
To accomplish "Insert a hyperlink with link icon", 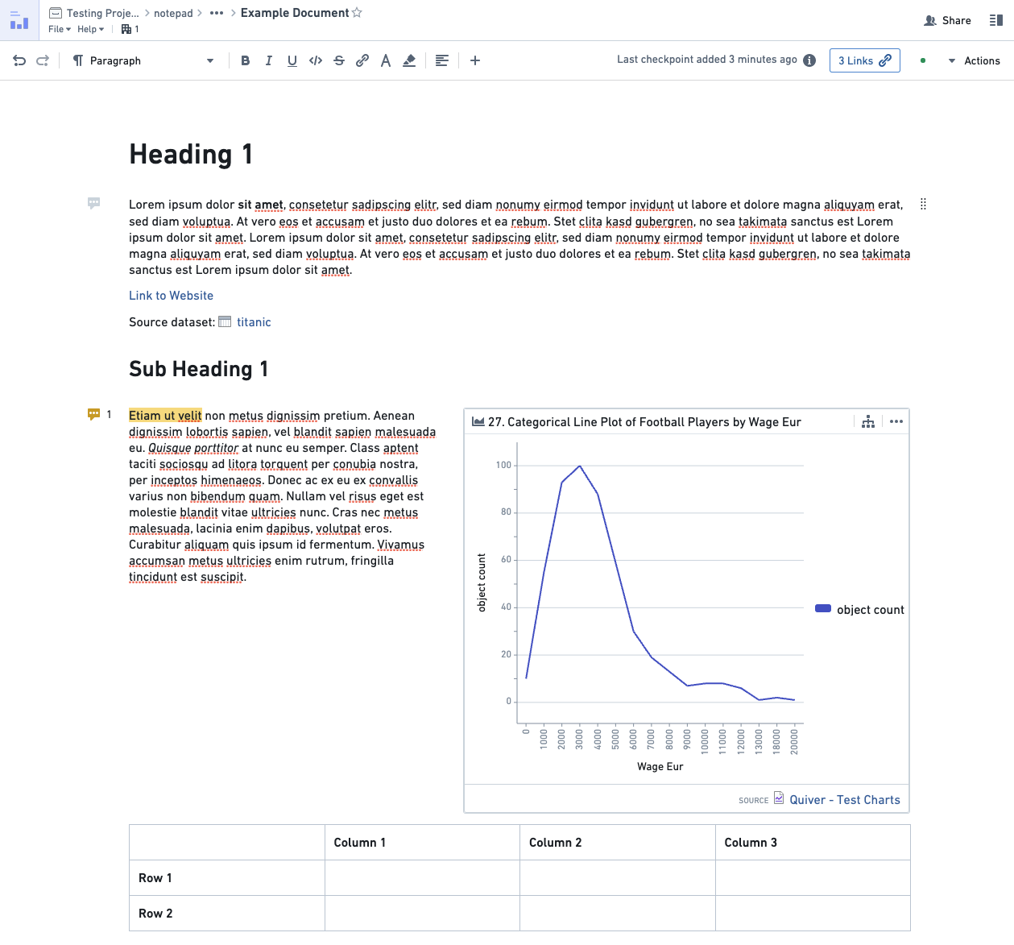I will (362, 60).
